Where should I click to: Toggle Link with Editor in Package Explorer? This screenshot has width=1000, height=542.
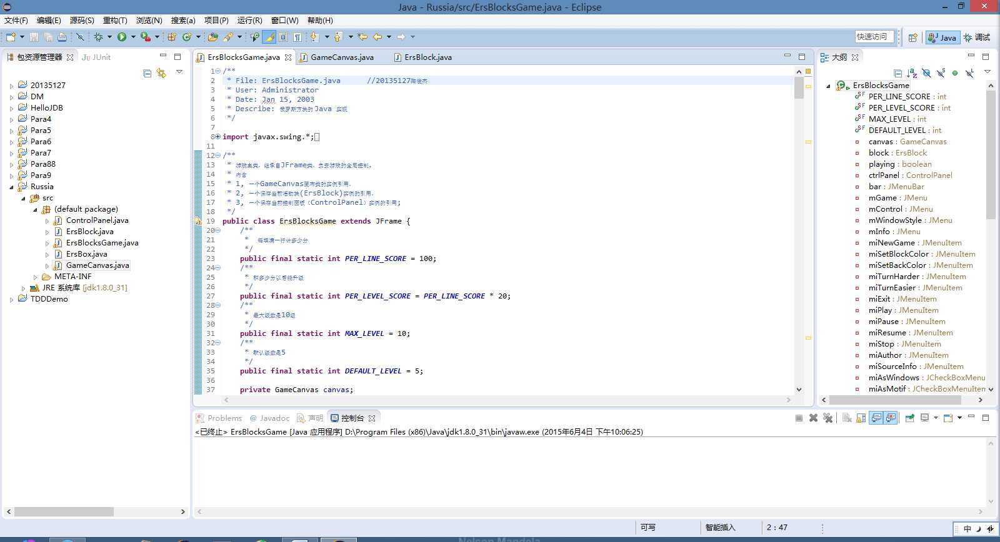click(x=161, y=73)
